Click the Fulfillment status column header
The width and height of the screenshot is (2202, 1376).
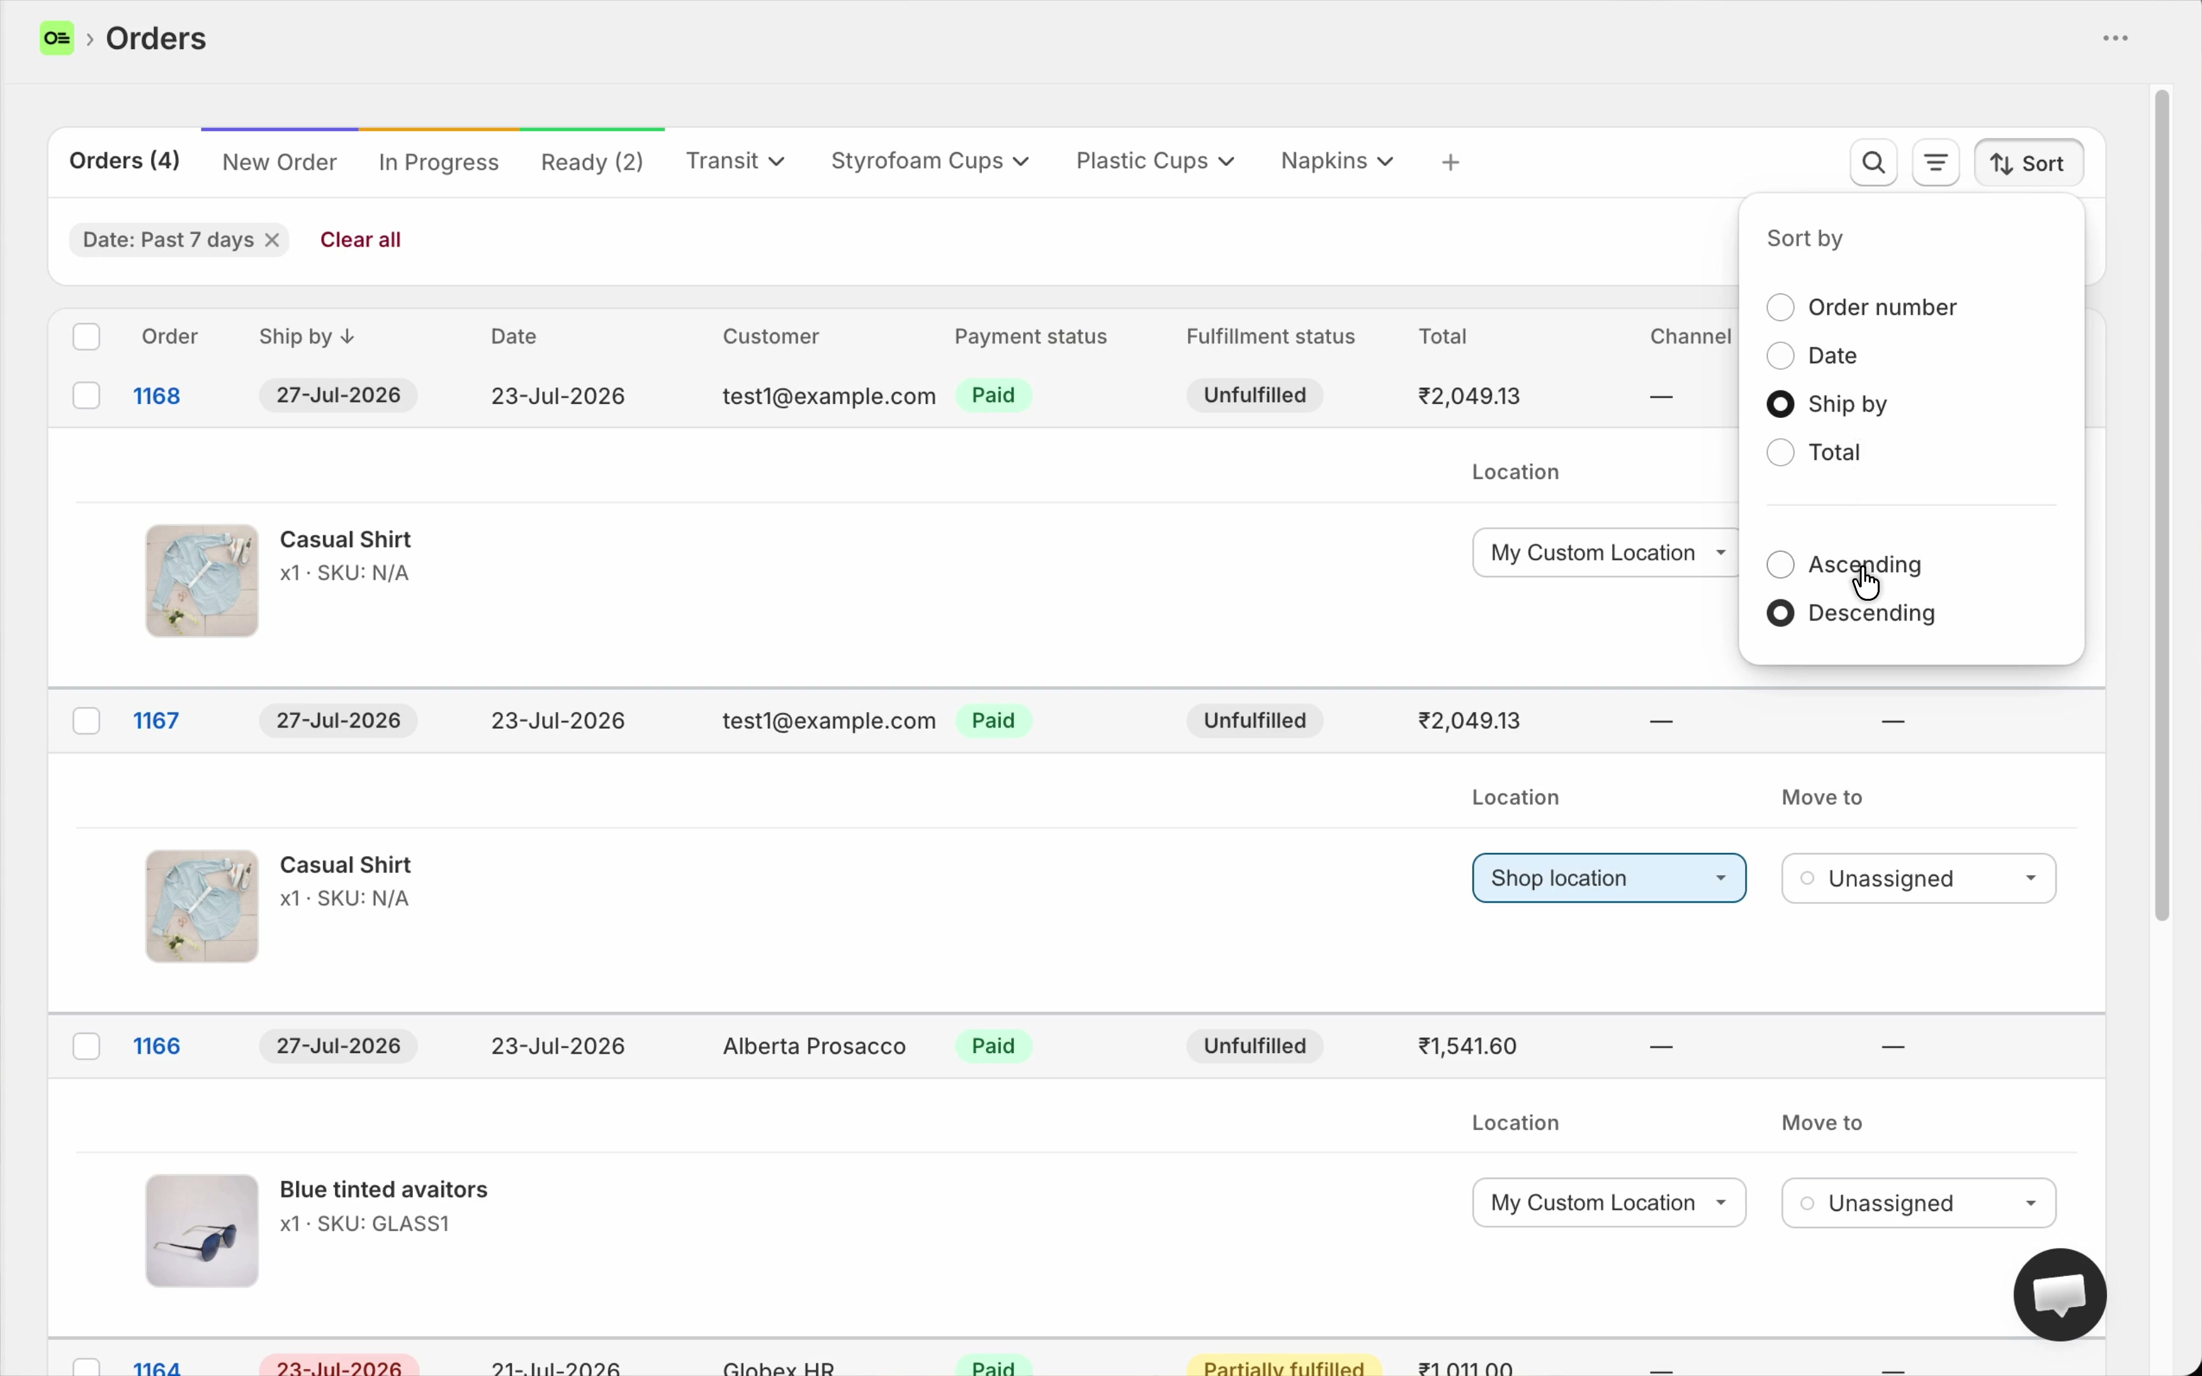pos(1270,337)
